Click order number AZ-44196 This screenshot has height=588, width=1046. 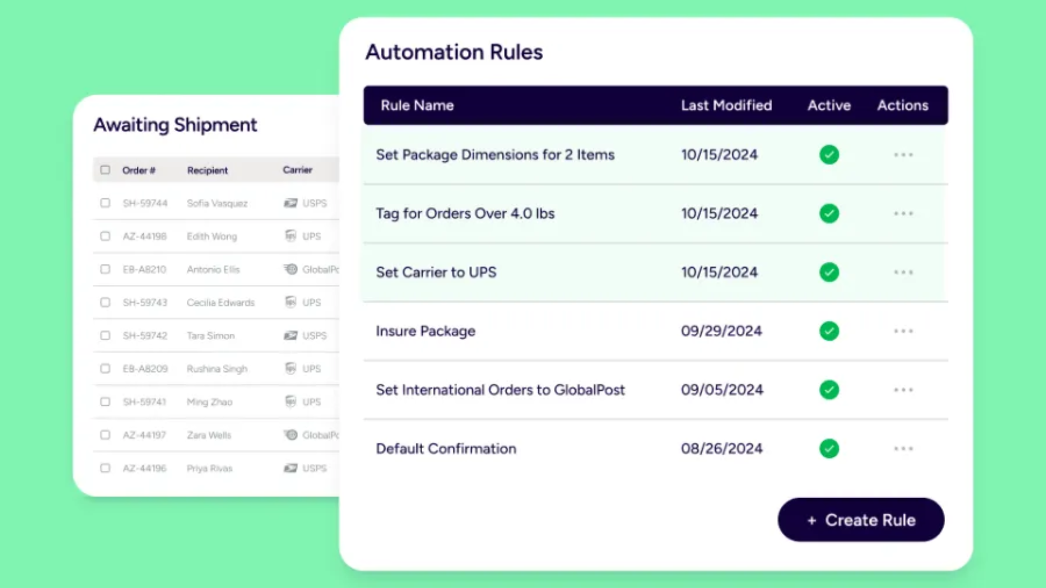[x=145, y=468]
